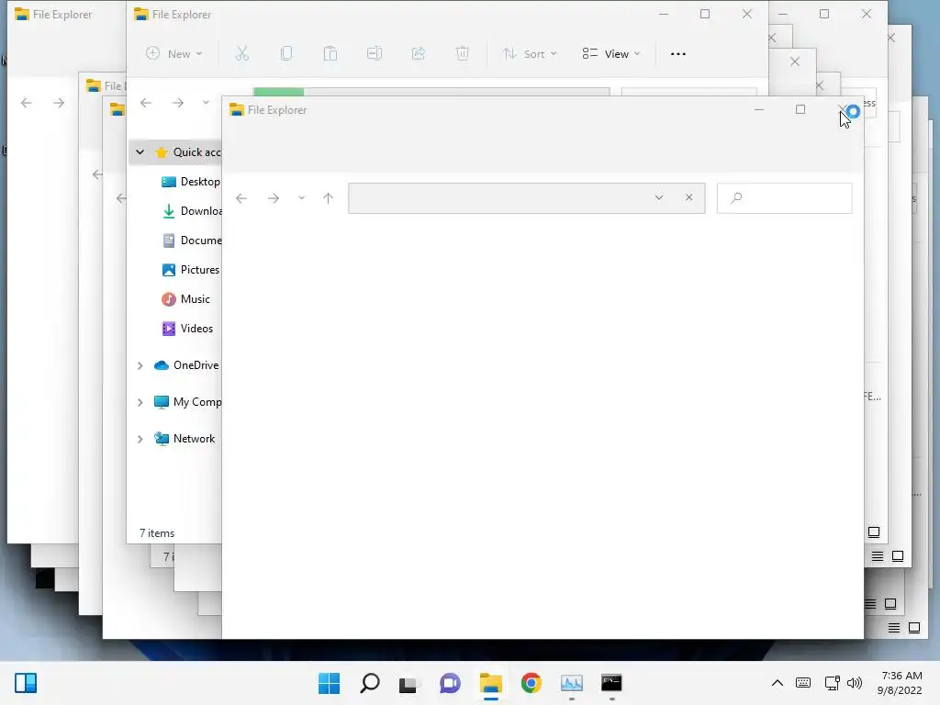Open taskbar Search
The image size is (940, 705).
point(370,683)
